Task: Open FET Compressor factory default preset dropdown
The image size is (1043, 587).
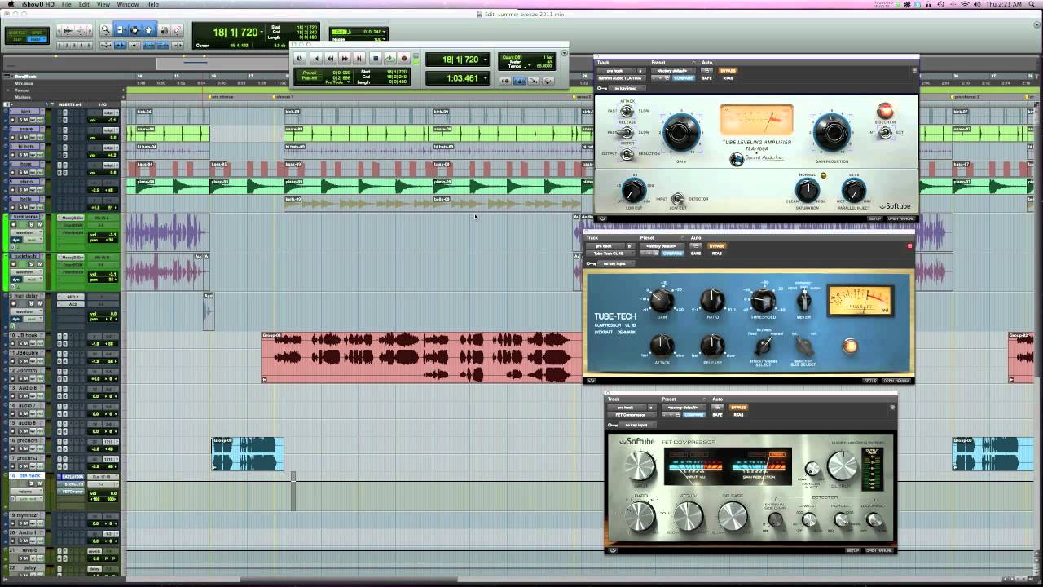Action: pyautogui.click(x=683, y=408)
